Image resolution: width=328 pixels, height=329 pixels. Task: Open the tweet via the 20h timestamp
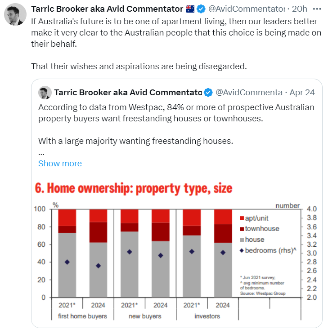coord(299,9)
